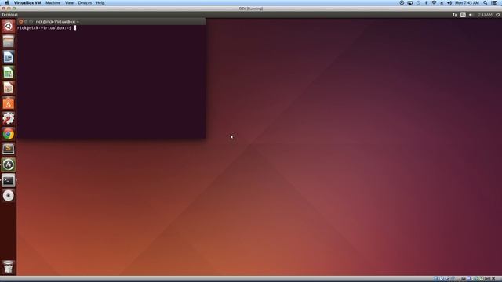Screen dimensions: 502x282
Task: Open the keyboard layout indicator in Ubuntu panel
Action: tap(463, 15)
